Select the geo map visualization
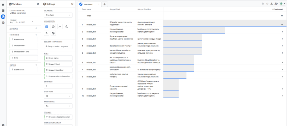This screenshot has height=126, width=287. coord(53,33)
